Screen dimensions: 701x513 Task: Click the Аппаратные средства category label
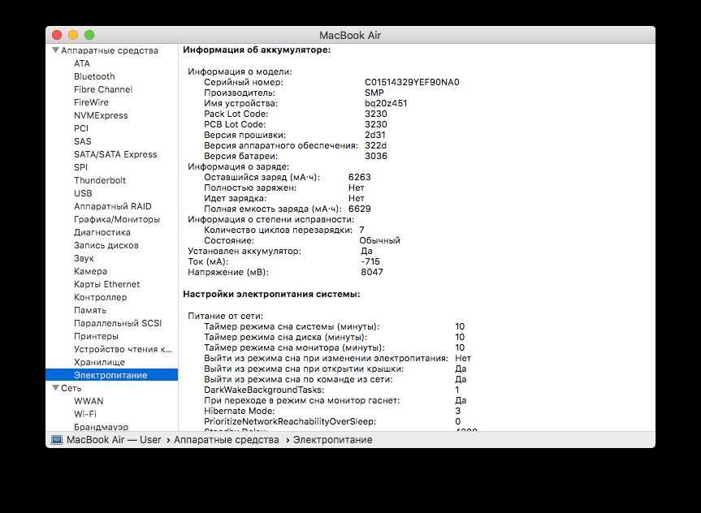(110, 50)
